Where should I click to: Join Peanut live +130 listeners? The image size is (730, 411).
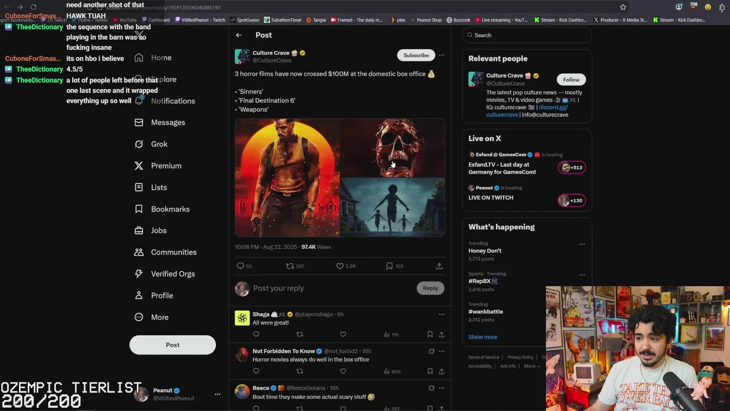[571, 200]
